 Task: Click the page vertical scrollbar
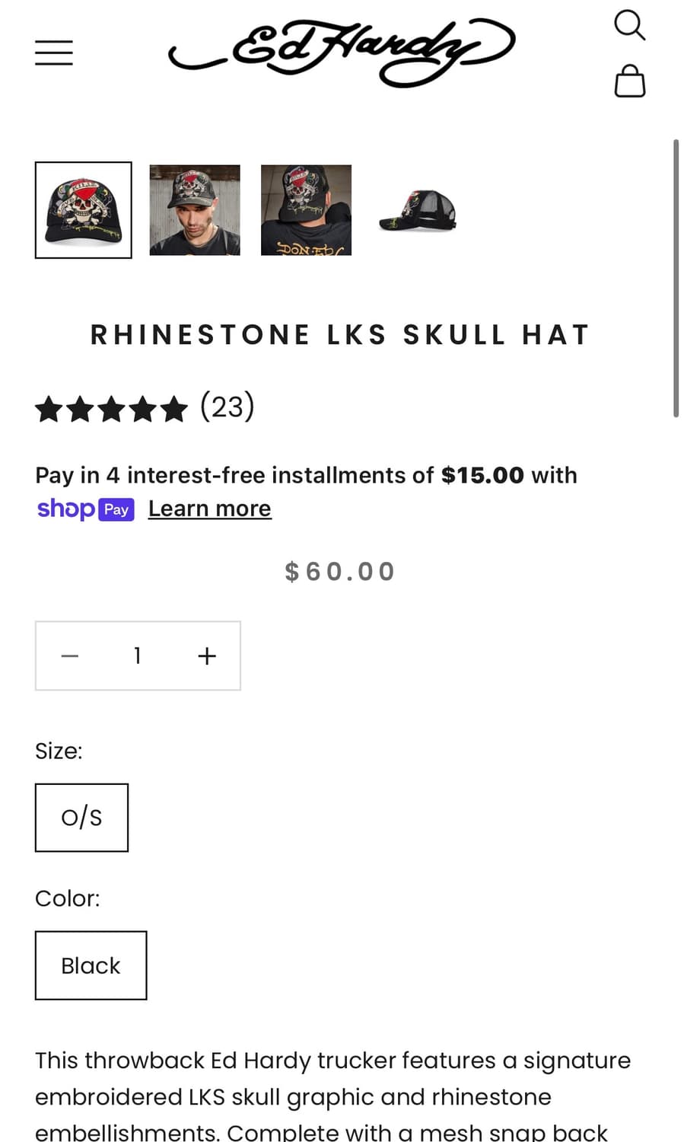pyautogui.click(x=676, y=278)
